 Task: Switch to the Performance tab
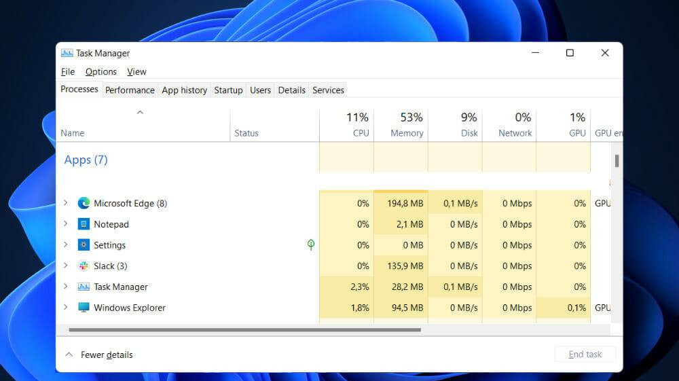coord(130,90)
